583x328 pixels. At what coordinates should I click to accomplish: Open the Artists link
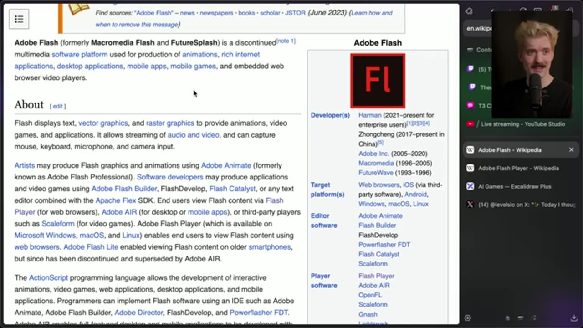[x=25, y=165]
